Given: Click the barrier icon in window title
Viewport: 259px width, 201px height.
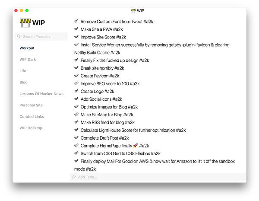Looking at the screenshot, I should pyautogui.click(x=133, y=10).
